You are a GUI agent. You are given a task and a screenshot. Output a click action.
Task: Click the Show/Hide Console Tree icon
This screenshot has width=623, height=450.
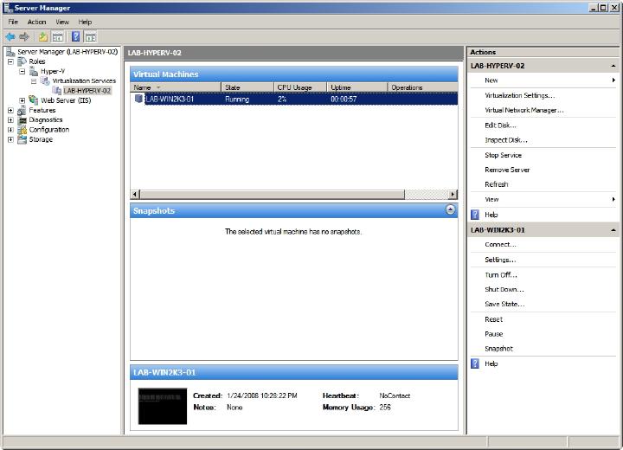click(58, 37)
